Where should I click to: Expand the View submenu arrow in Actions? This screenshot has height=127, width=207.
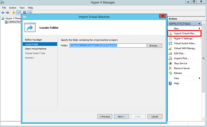(x=199, y=78)
